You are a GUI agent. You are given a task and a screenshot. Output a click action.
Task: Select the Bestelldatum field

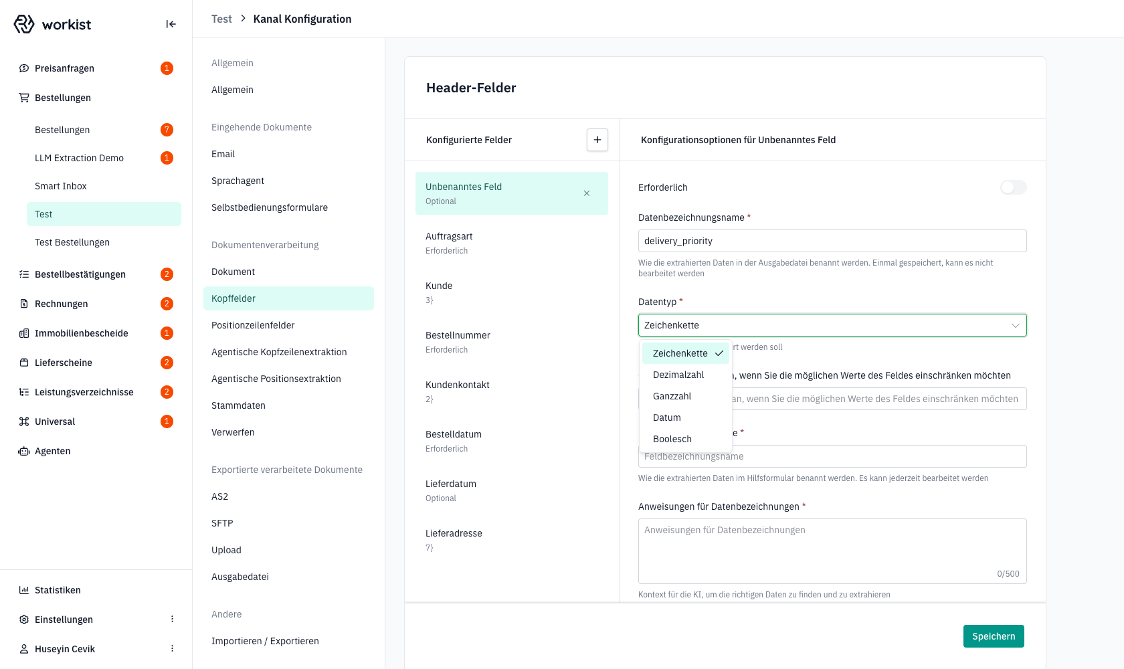coord(512,441)
